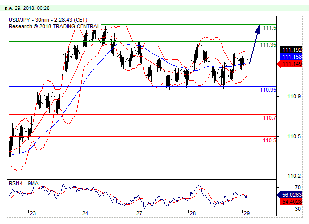Screen dimensions: 309x224
Task: Click the black 111.192 price tag
Action: tap(292, 50)
